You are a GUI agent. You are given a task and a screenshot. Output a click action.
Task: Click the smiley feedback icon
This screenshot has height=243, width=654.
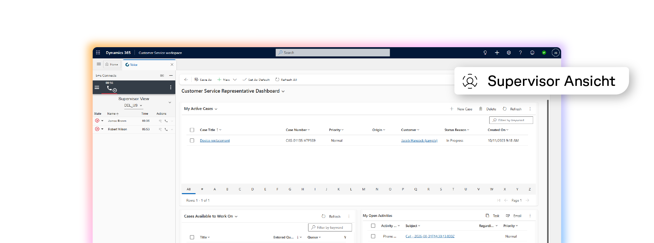tap(532, 53)
